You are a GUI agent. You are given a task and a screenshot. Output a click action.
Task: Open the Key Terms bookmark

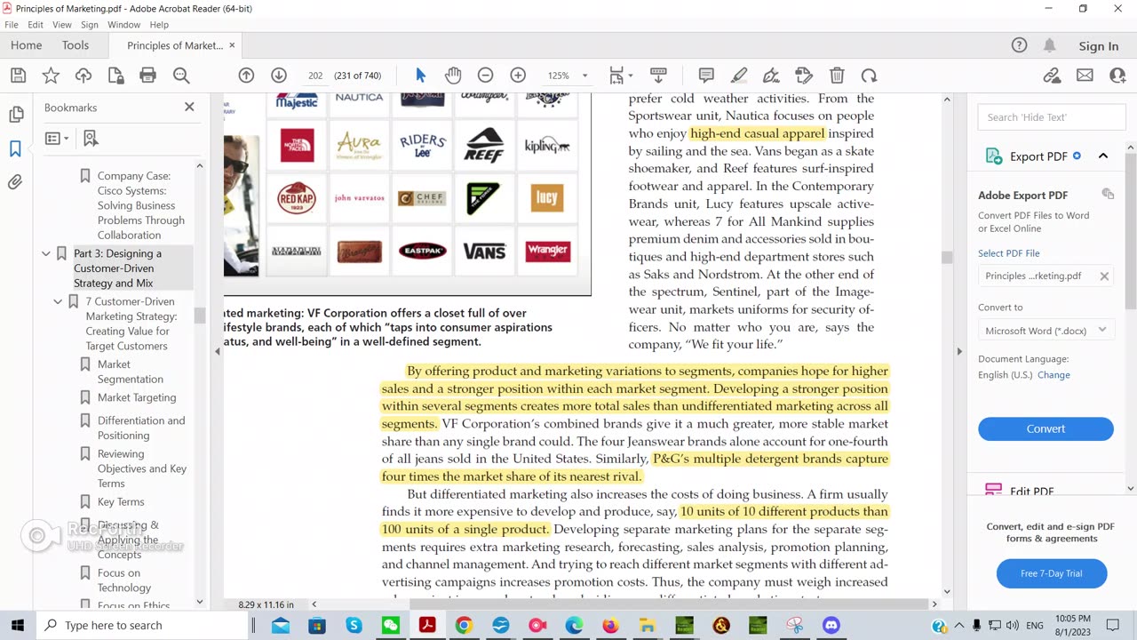click(121, 502)
